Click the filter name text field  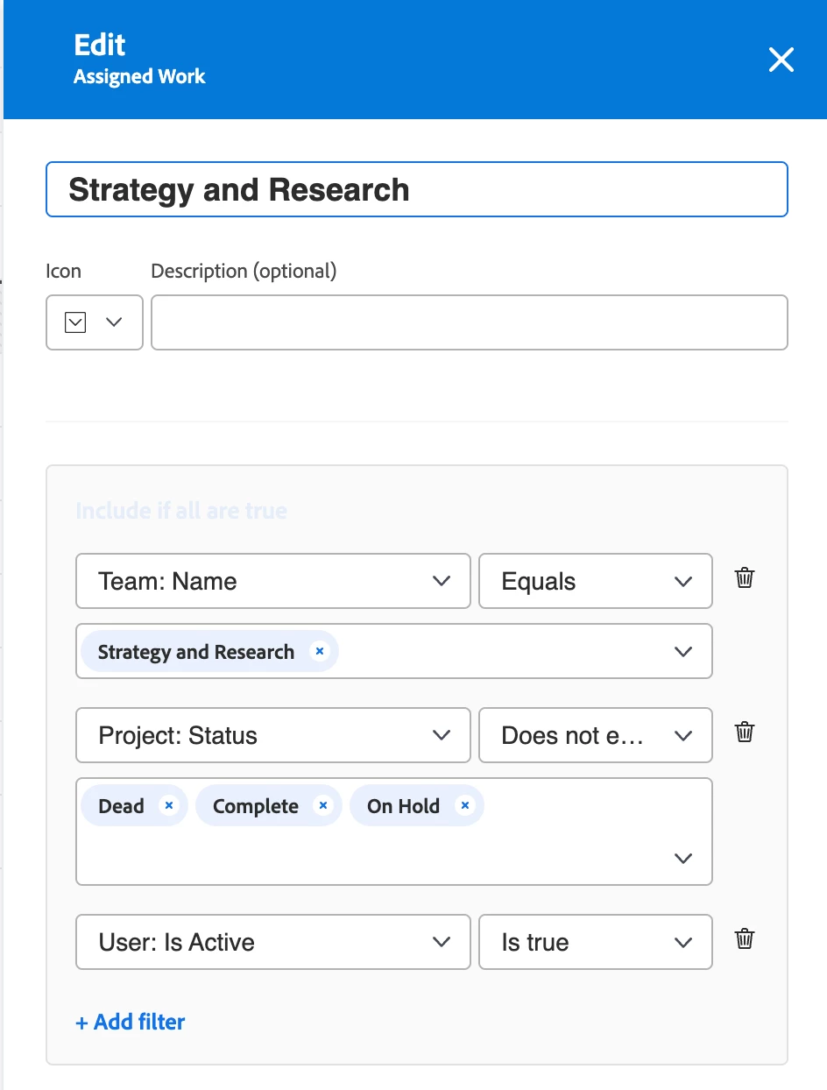tap(416, 189)
